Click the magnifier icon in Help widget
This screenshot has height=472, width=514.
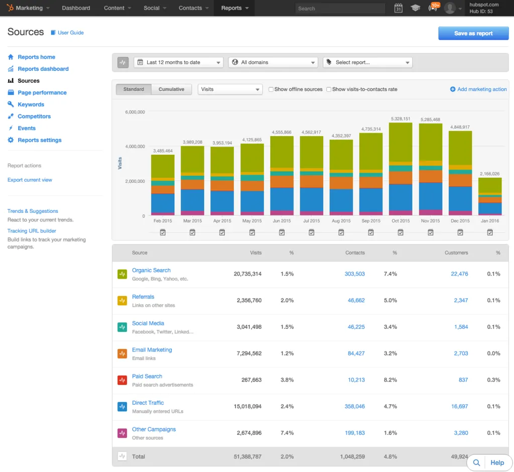477,462
